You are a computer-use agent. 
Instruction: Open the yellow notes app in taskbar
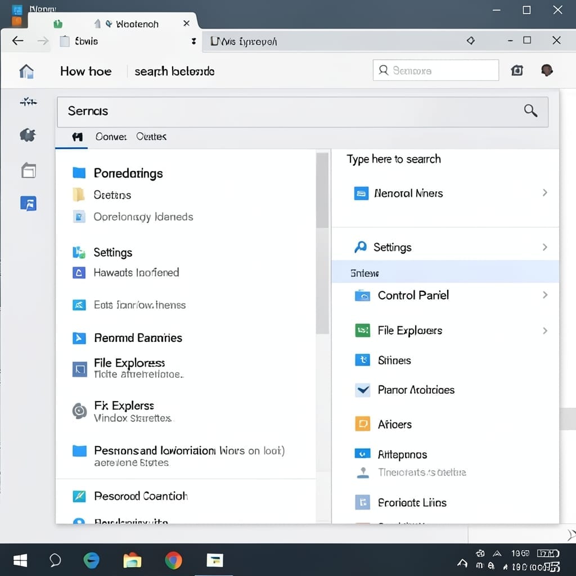[x=215, y=560]
